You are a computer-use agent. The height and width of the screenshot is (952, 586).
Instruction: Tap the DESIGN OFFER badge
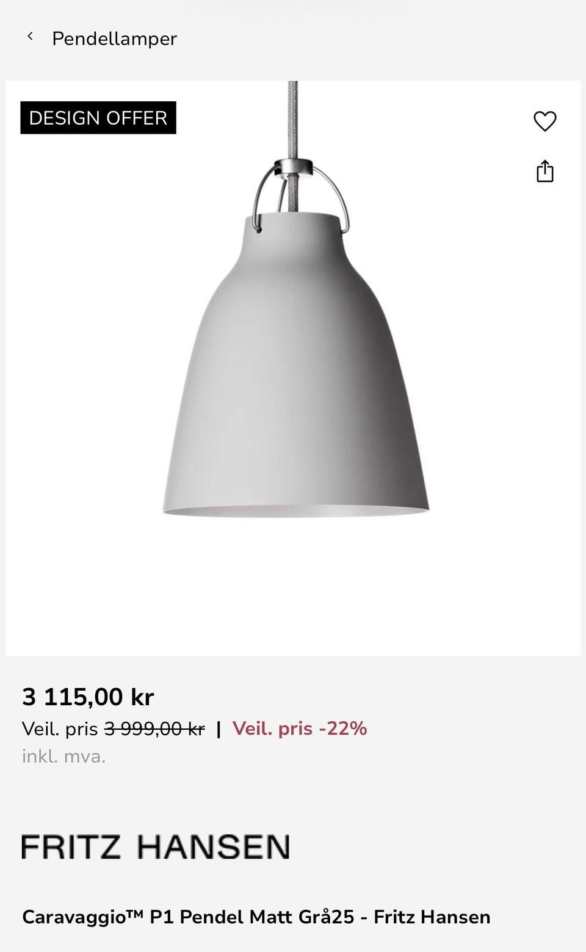coord(98,118)
